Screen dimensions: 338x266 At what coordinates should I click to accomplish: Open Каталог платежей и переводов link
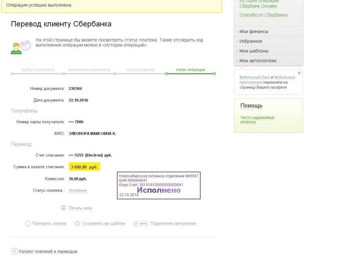[x=48, y=251]
